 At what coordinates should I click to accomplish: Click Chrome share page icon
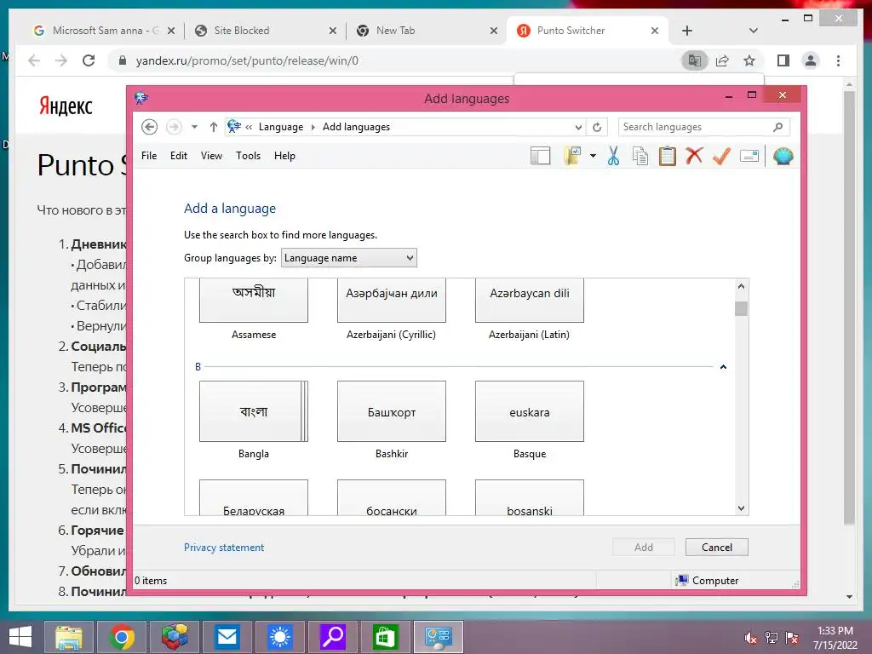[722, 60]
